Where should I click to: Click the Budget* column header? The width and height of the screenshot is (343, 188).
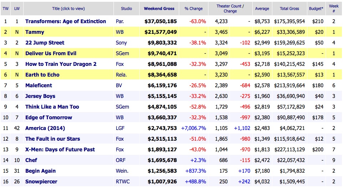(x=316, y=9)
